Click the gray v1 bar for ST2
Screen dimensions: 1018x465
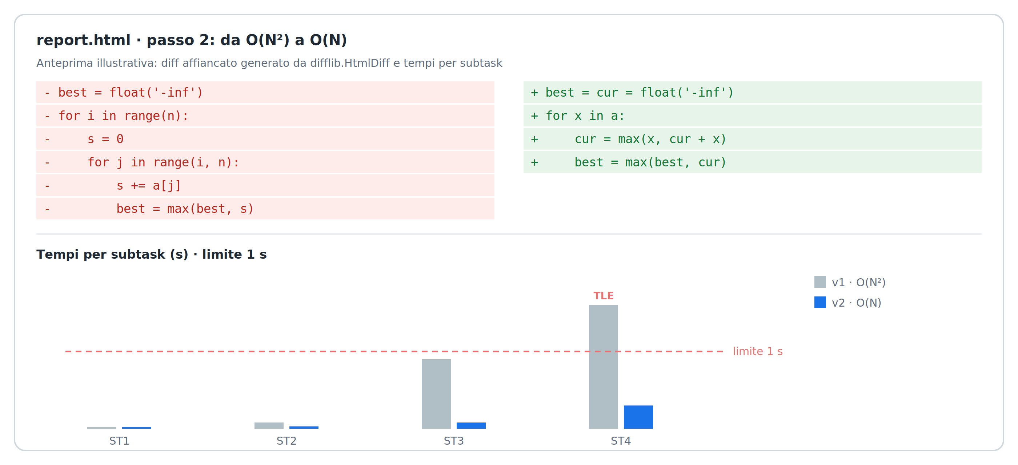(x=269, y=425)
